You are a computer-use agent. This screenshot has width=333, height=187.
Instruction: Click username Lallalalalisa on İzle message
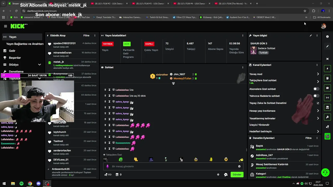[x=122, y=90]
